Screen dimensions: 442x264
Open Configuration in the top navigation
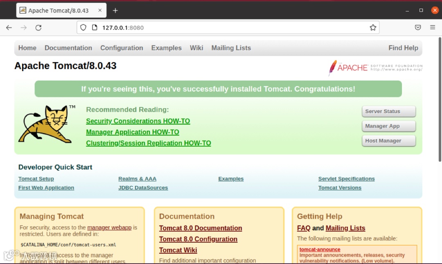tap(122, 48)
